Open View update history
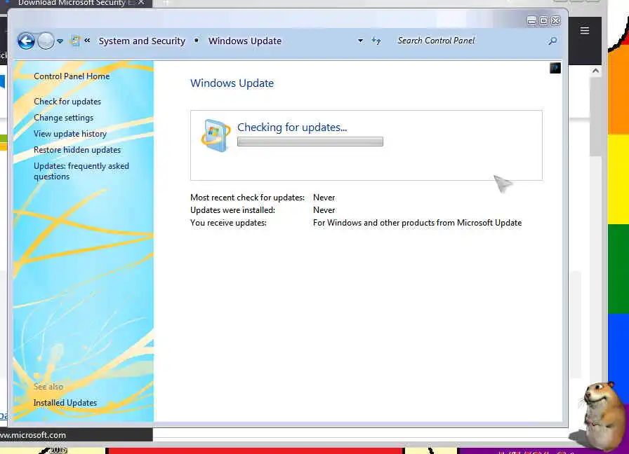The width and height of the screenshot is (629, 454). coord(70,134)
